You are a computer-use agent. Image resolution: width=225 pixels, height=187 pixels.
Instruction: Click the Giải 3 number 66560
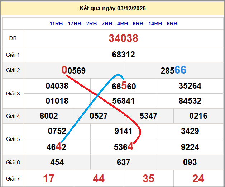point(124,86)
